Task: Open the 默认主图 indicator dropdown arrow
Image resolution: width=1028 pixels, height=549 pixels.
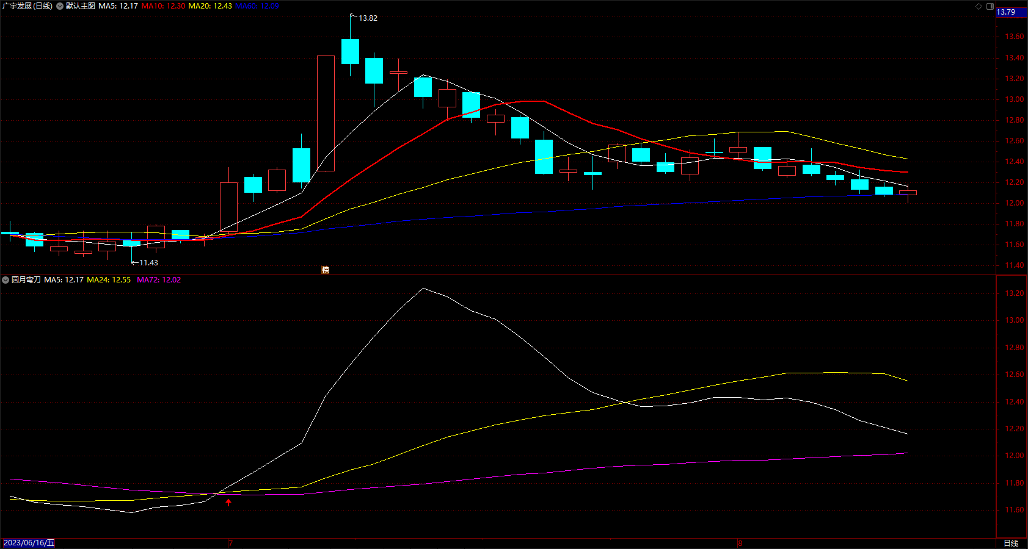Action: 60,6
